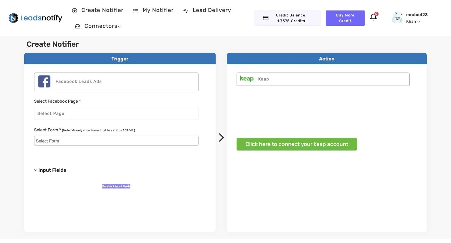This screenshot has height=243, width=451.
Task: Click the user avatar image
Action: point(397,17)
